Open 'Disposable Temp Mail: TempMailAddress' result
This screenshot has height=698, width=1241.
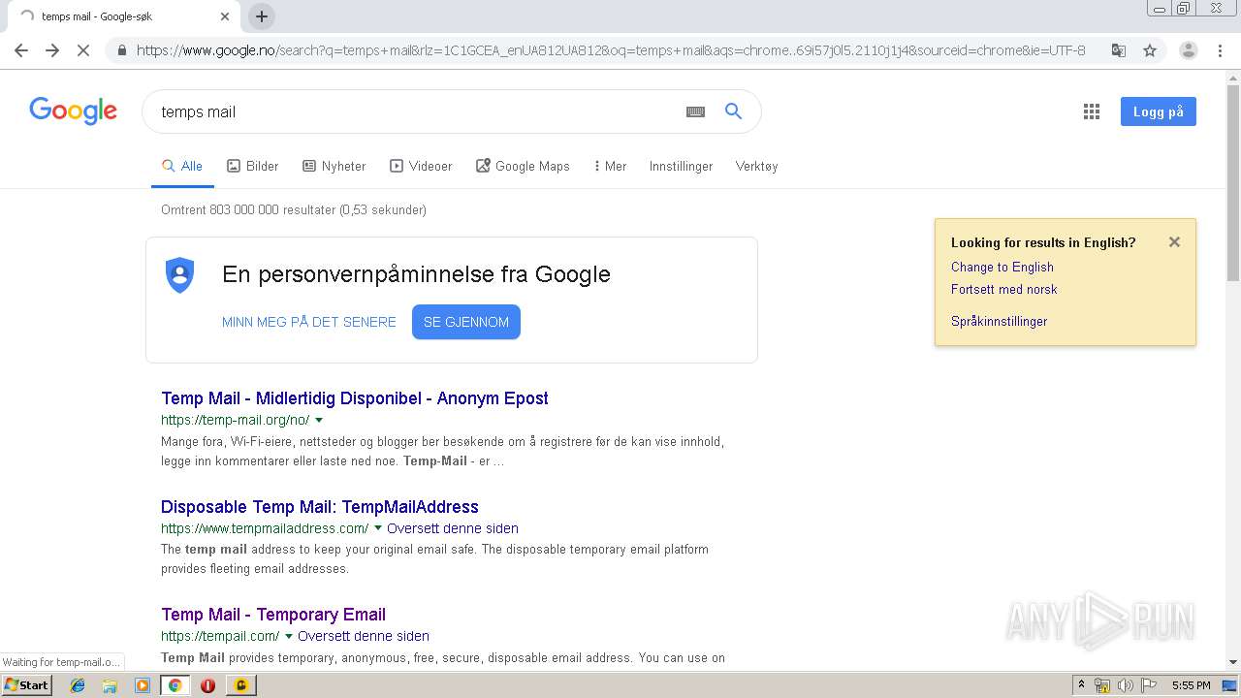[320, 507]
